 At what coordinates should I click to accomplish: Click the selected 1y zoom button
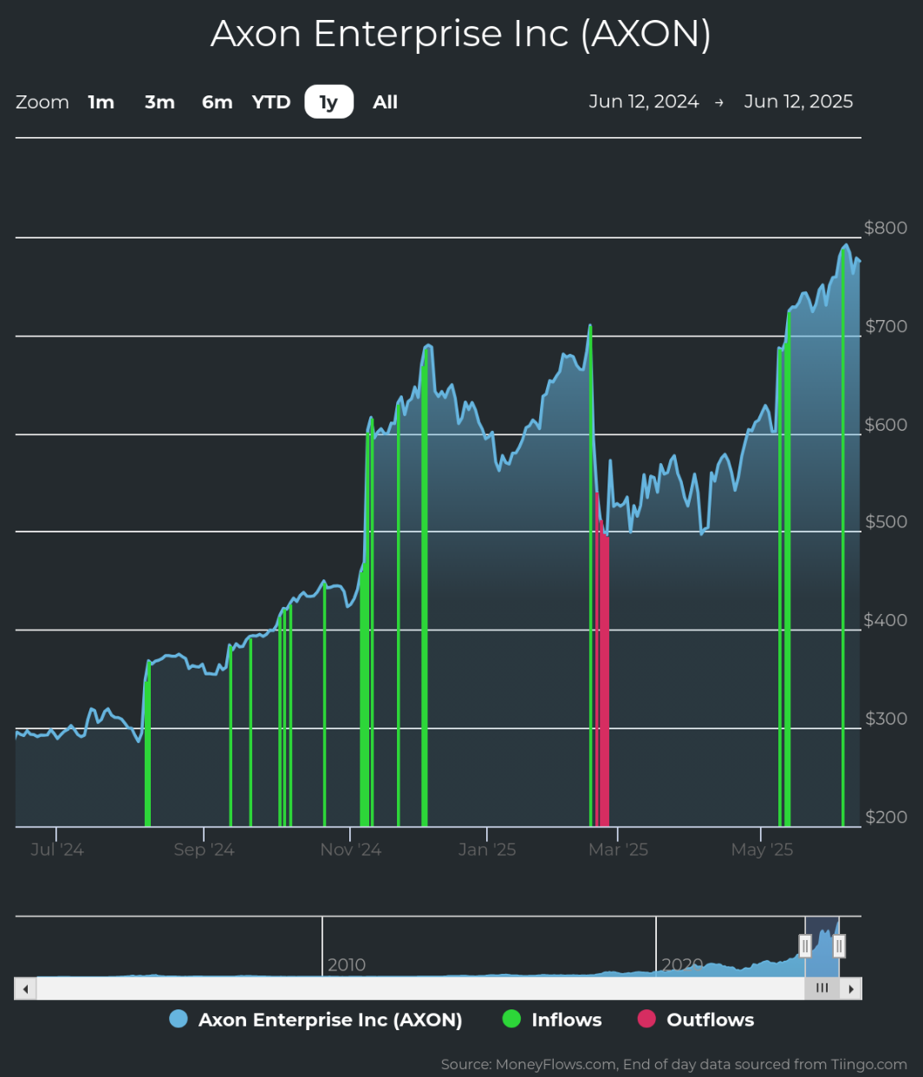(329, 102)
